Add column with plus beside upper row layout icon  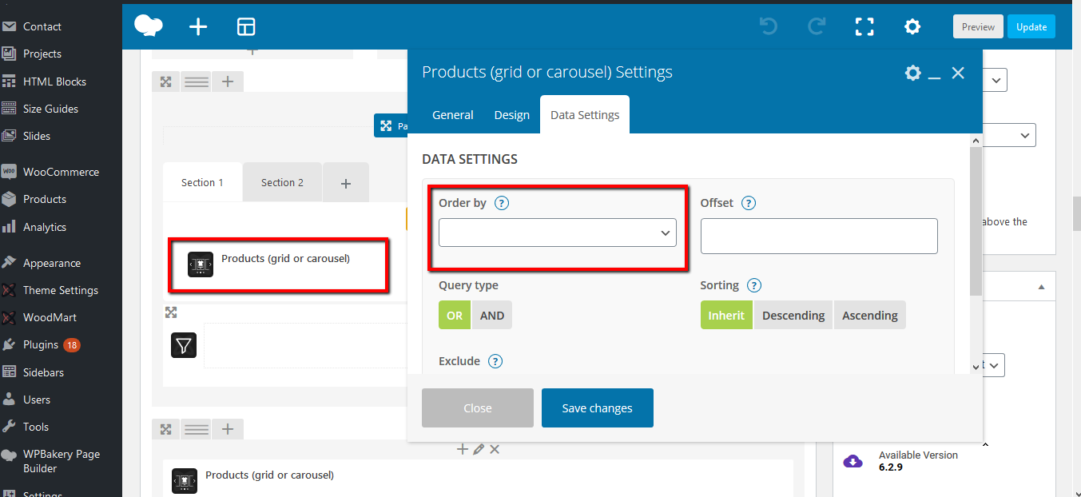tap(228, 82)
